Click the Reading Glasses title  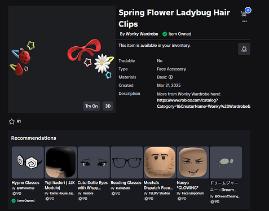126,183
